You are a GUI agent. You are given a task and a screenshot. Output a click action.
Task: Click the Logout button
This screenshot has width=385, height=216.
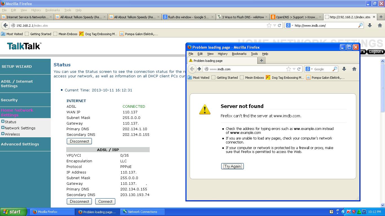376,52
